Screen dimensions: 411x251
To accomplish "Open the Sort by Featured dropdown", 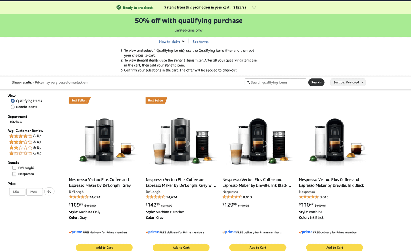I will 348,82.
